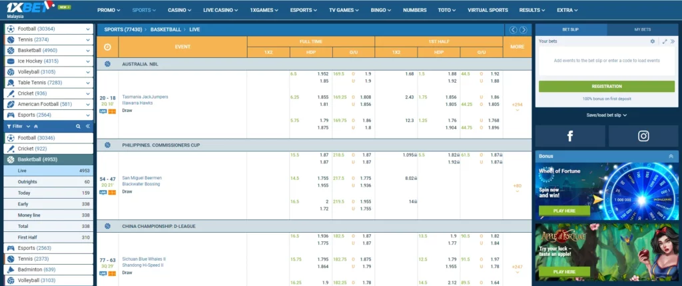
Task: Expand the bet slip panel with arrows icon
Action: (664, 41)
